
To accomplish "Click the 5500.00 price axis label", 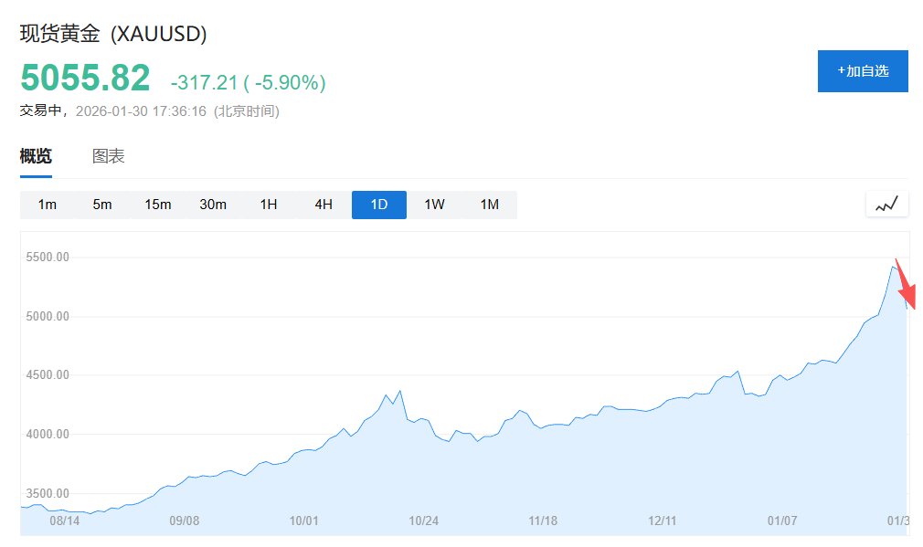I will coord(48,258).
